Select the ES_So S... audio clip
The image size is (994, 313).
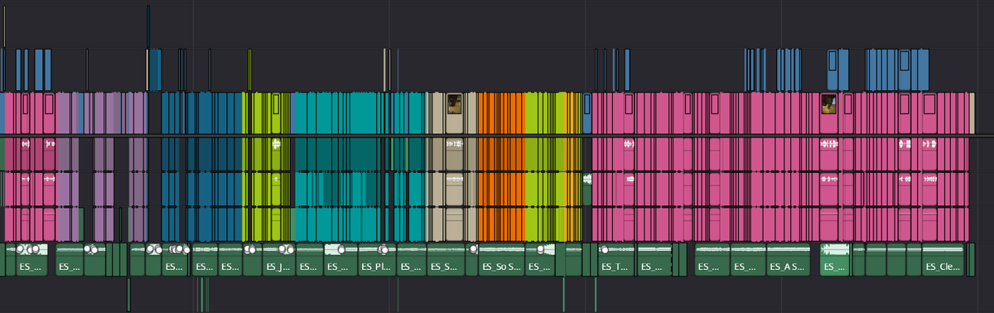(x=502, y=260)
